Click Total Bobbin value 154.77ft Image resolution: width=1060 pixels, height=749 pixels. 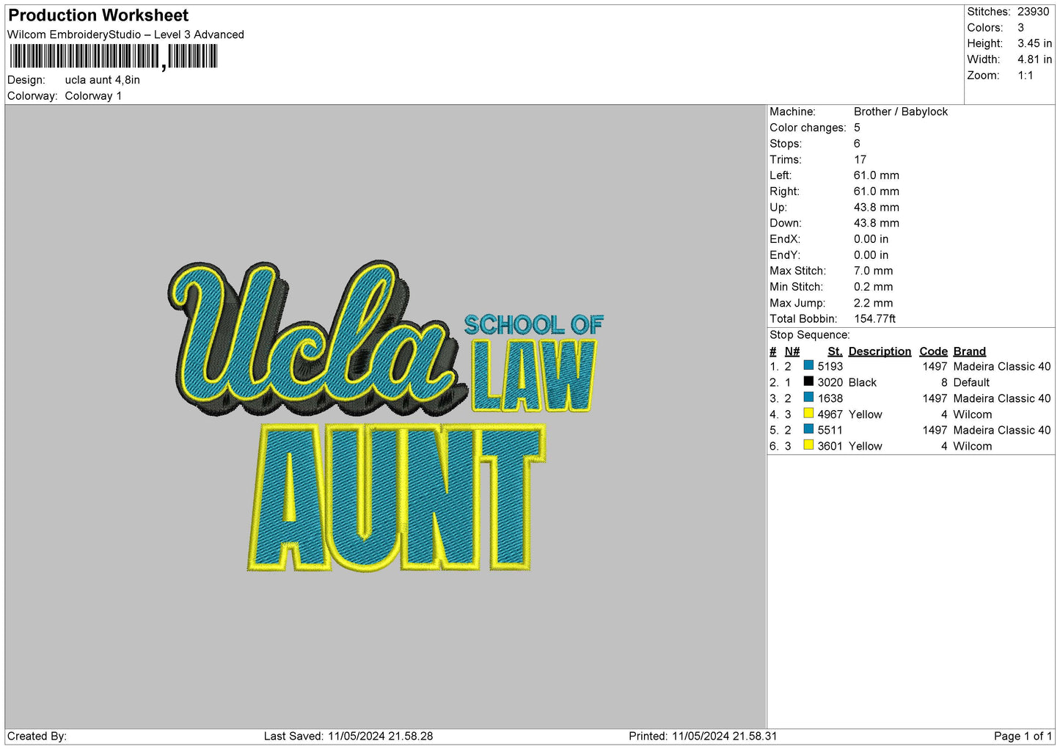point(874,318)
